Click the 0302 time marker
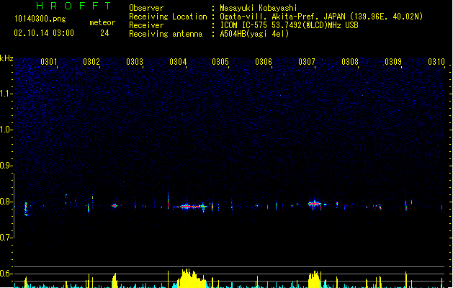Viewport: 453px width, 288px height. [91, 62]
